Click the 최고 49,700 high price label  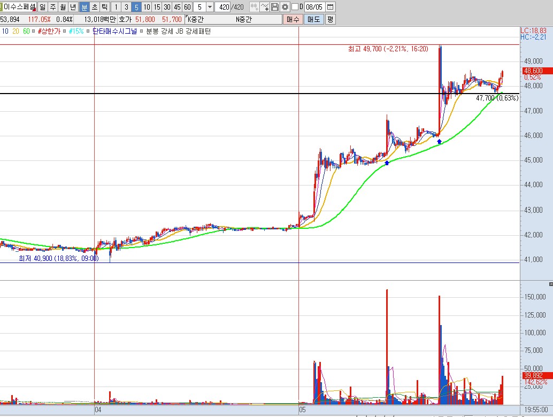click(x=388, y=49)
